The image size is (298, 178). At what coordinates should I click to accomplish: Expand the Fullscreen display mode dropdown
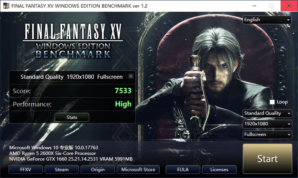pyautogui.click(x=267, y=134)
